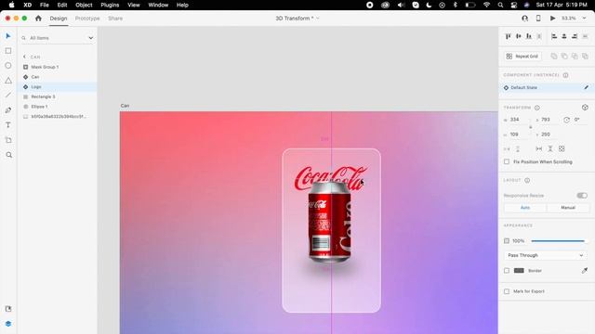Image resolution: width=595 pixels, height=334 pixels.
Task: Switch to the Prototype tab
Action: pyautogui.click(x=87, y=19)
